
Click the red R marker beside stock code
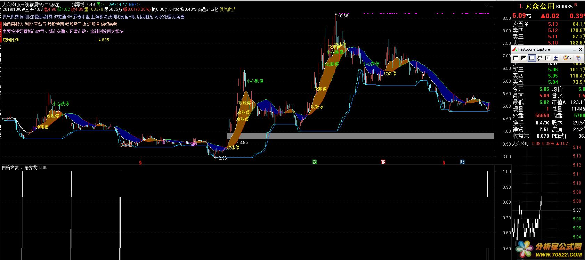(x=576, y=5)
